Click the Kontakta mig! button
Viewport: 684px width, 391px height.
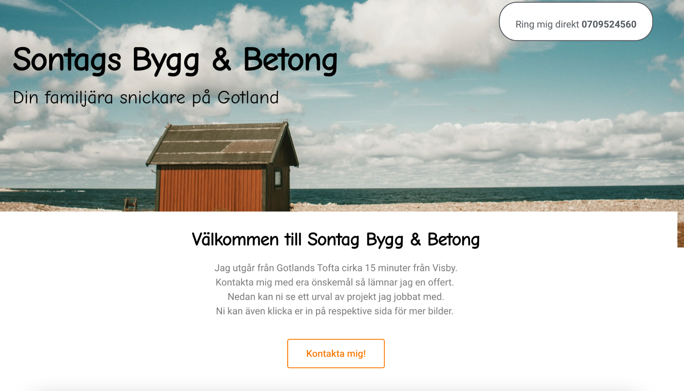[x=336, y=353]
